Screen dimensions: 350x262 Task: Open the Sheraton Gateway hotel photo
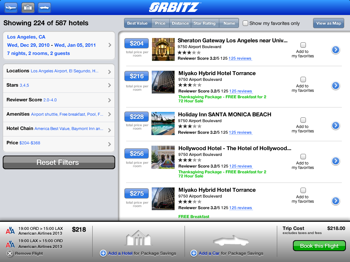coord(163,49)
